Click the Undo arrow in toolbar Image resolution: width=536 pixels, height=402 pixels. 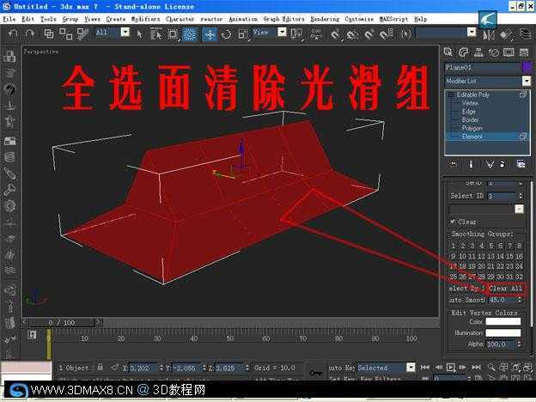coord(13,33)
